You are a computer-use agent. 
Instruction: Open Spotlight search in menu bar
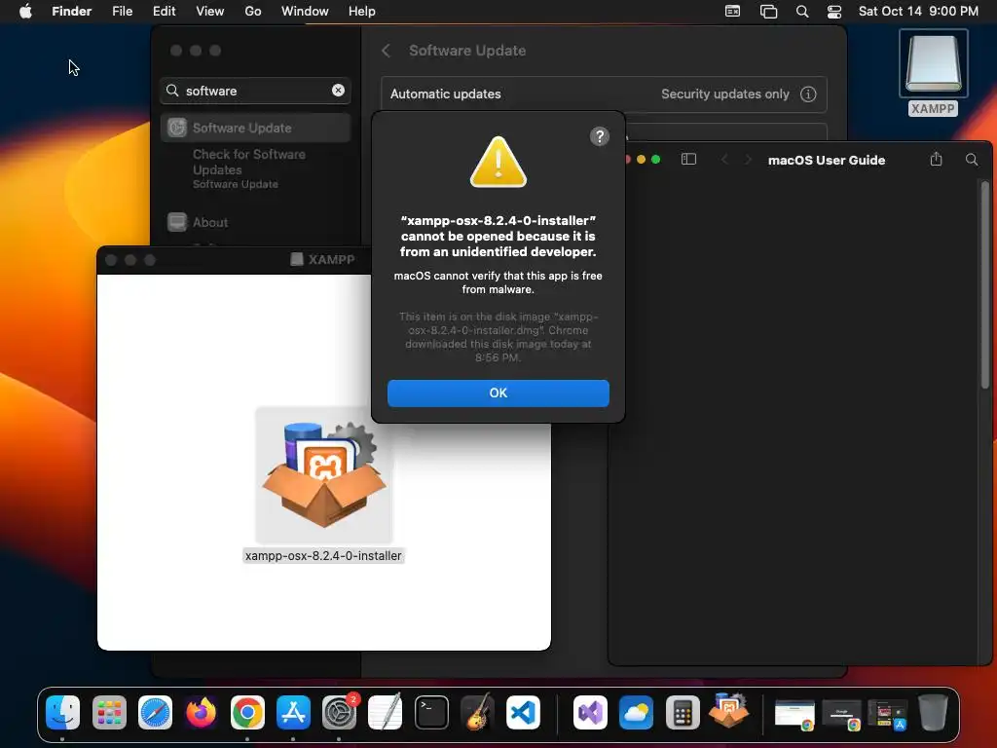tap(802, 12)
